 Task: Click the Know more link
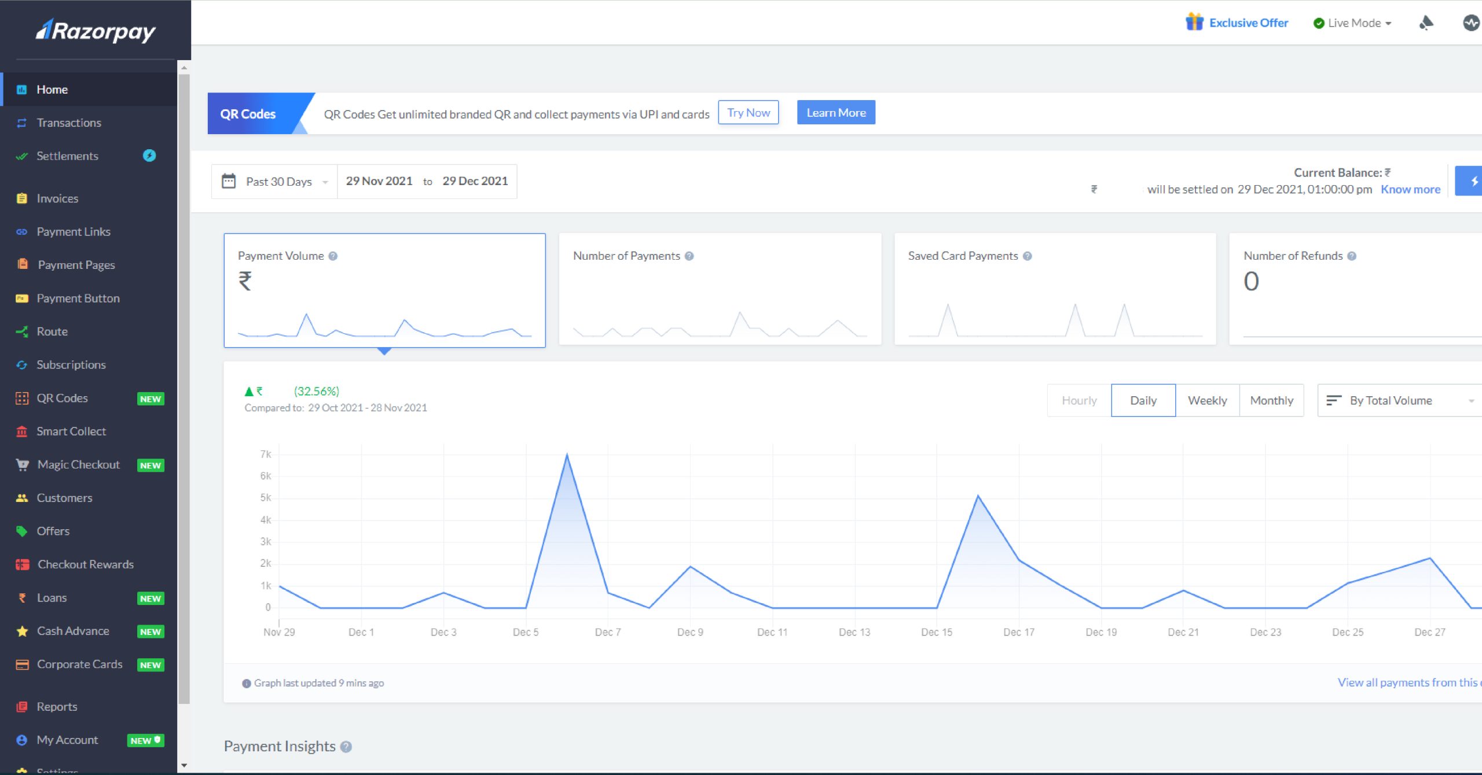point(1410,190)
